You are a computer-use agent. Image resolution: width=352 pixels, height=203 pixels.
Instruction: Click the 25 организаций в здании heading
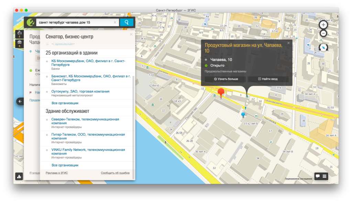71,53
